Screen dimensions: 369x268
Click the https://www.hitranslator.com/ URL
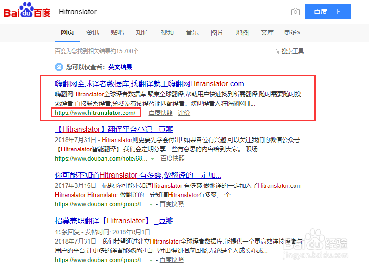coord(95,113)
